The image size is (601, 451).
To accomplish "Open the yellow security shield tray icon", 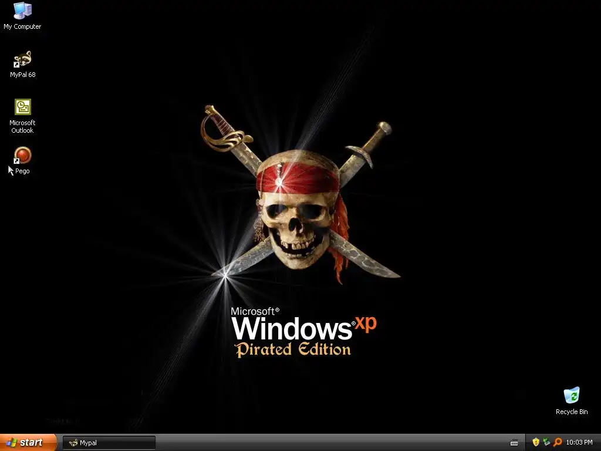I will pos(535,442).
